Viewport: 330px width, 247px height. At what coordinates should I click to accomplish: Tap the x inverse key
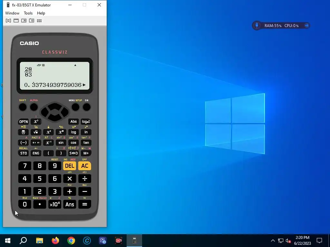48,142
